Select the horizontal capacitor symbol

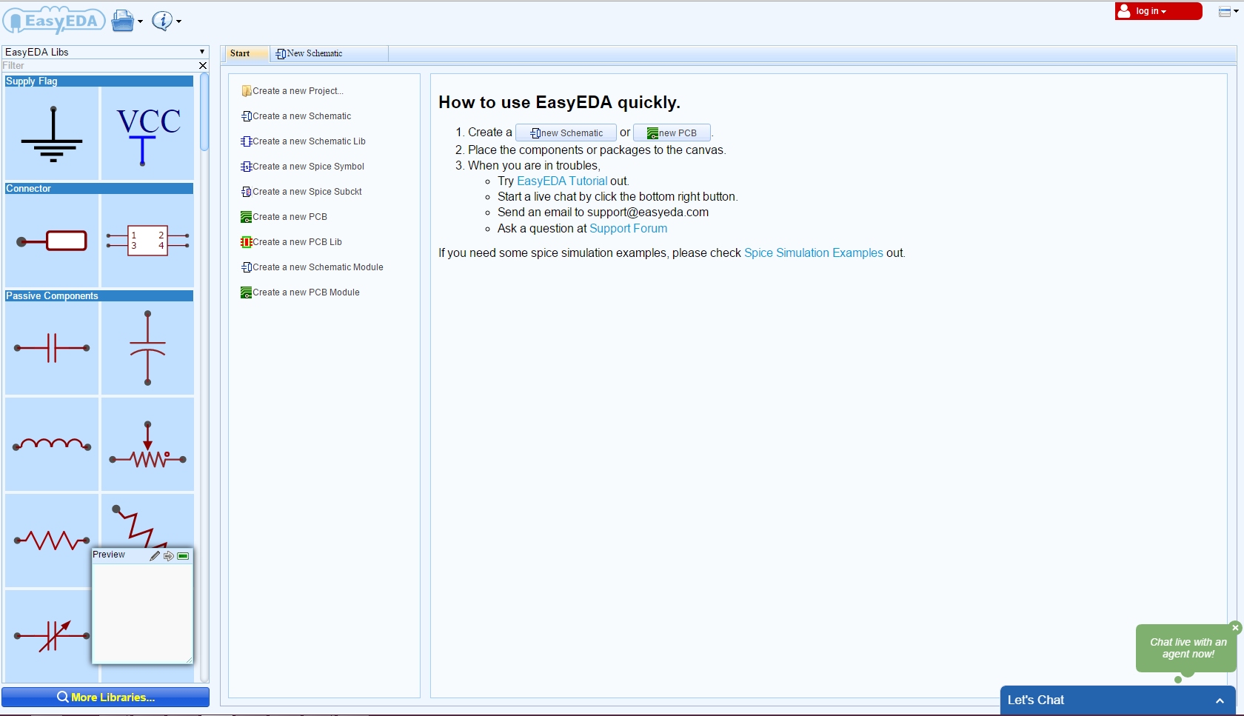[52, 348]
